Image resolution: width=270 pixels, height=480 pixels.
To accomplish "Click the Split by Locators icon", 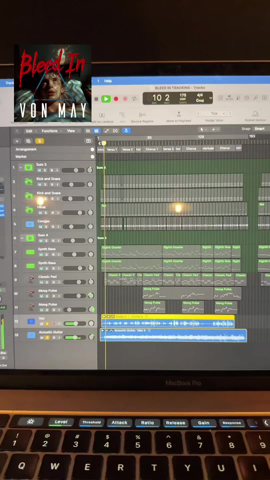I will tap(102, 115).
